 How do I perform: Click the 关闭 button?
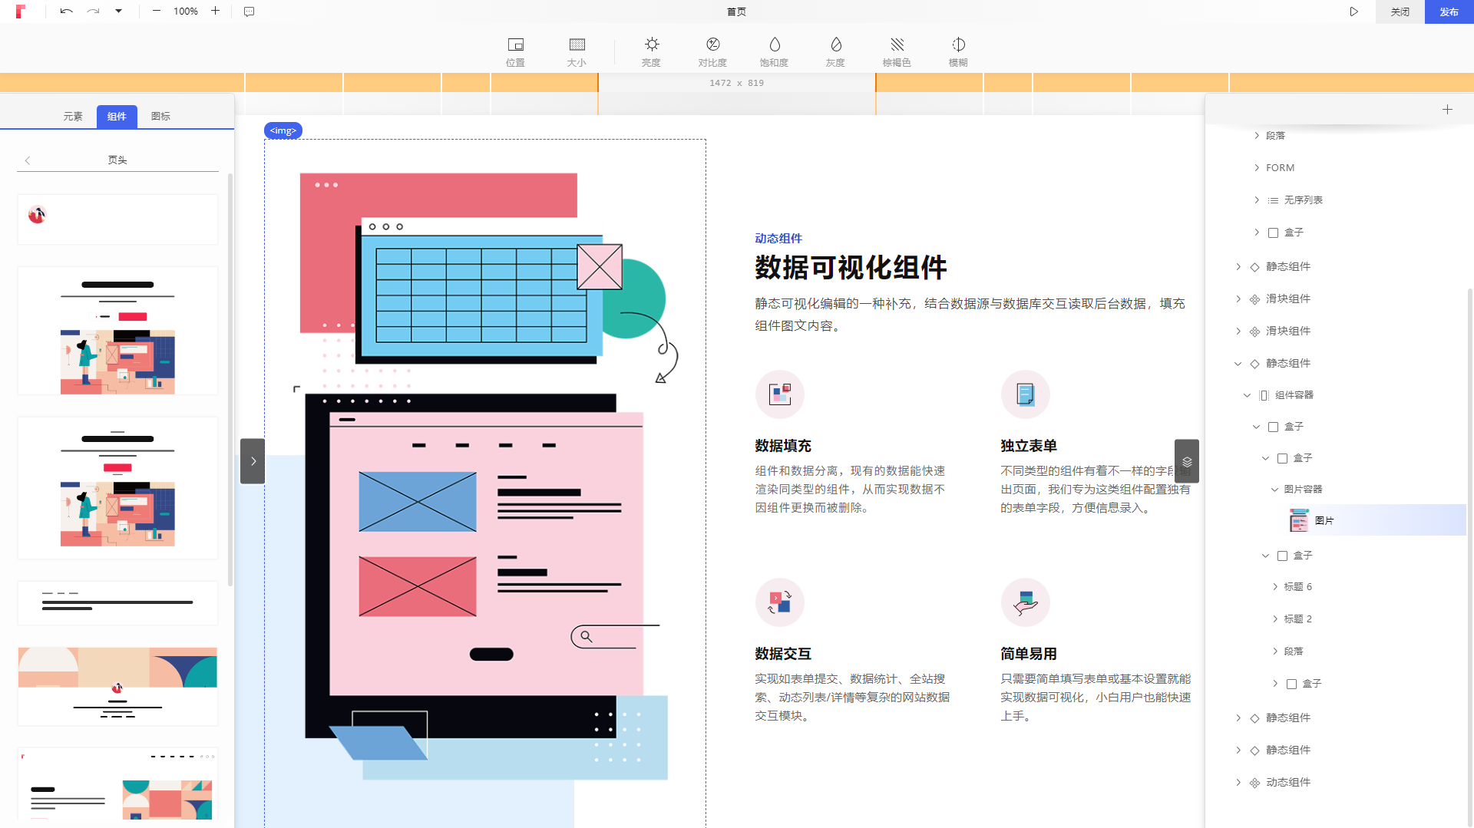pyautogui.click(x=1400, y=12)
